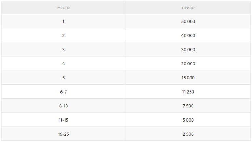This screenshot has height=142, width=252.
Task: Click the 11 250 prize value
Action: 188,92
